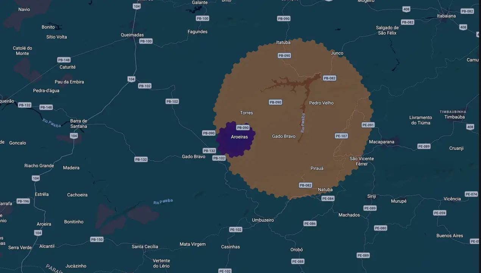
Task: Select the PE-074 road shield
Action: [472, 194]
